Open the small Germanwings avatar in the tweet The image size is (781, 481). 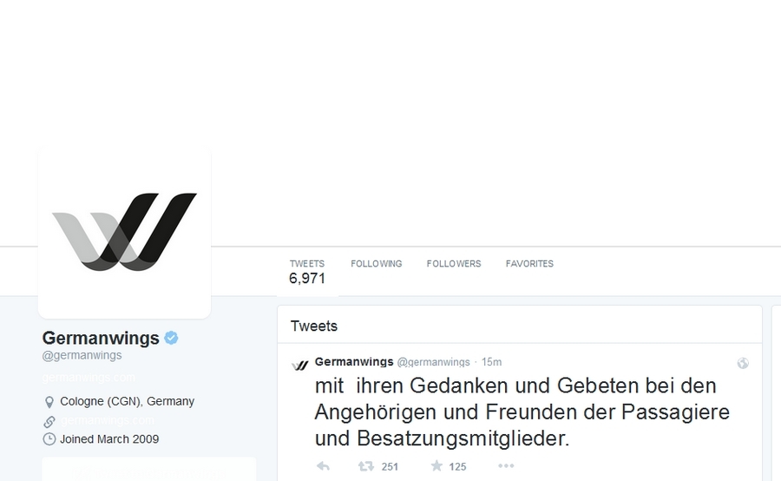pos(300,366)
